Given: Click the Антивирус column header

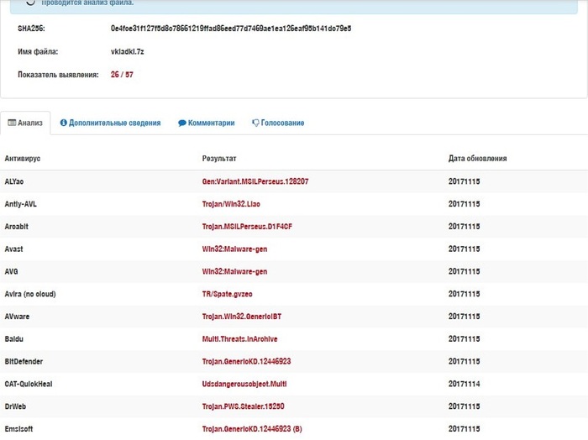Looking at the screenshot, I should (x=23, y=158).
